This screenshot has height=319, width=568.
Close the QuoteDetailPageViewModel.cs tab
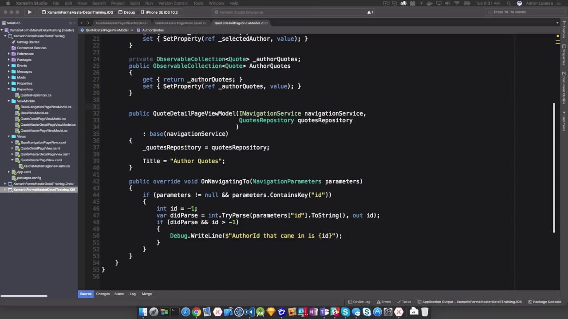pyautogui.click(x=266, y=23)
